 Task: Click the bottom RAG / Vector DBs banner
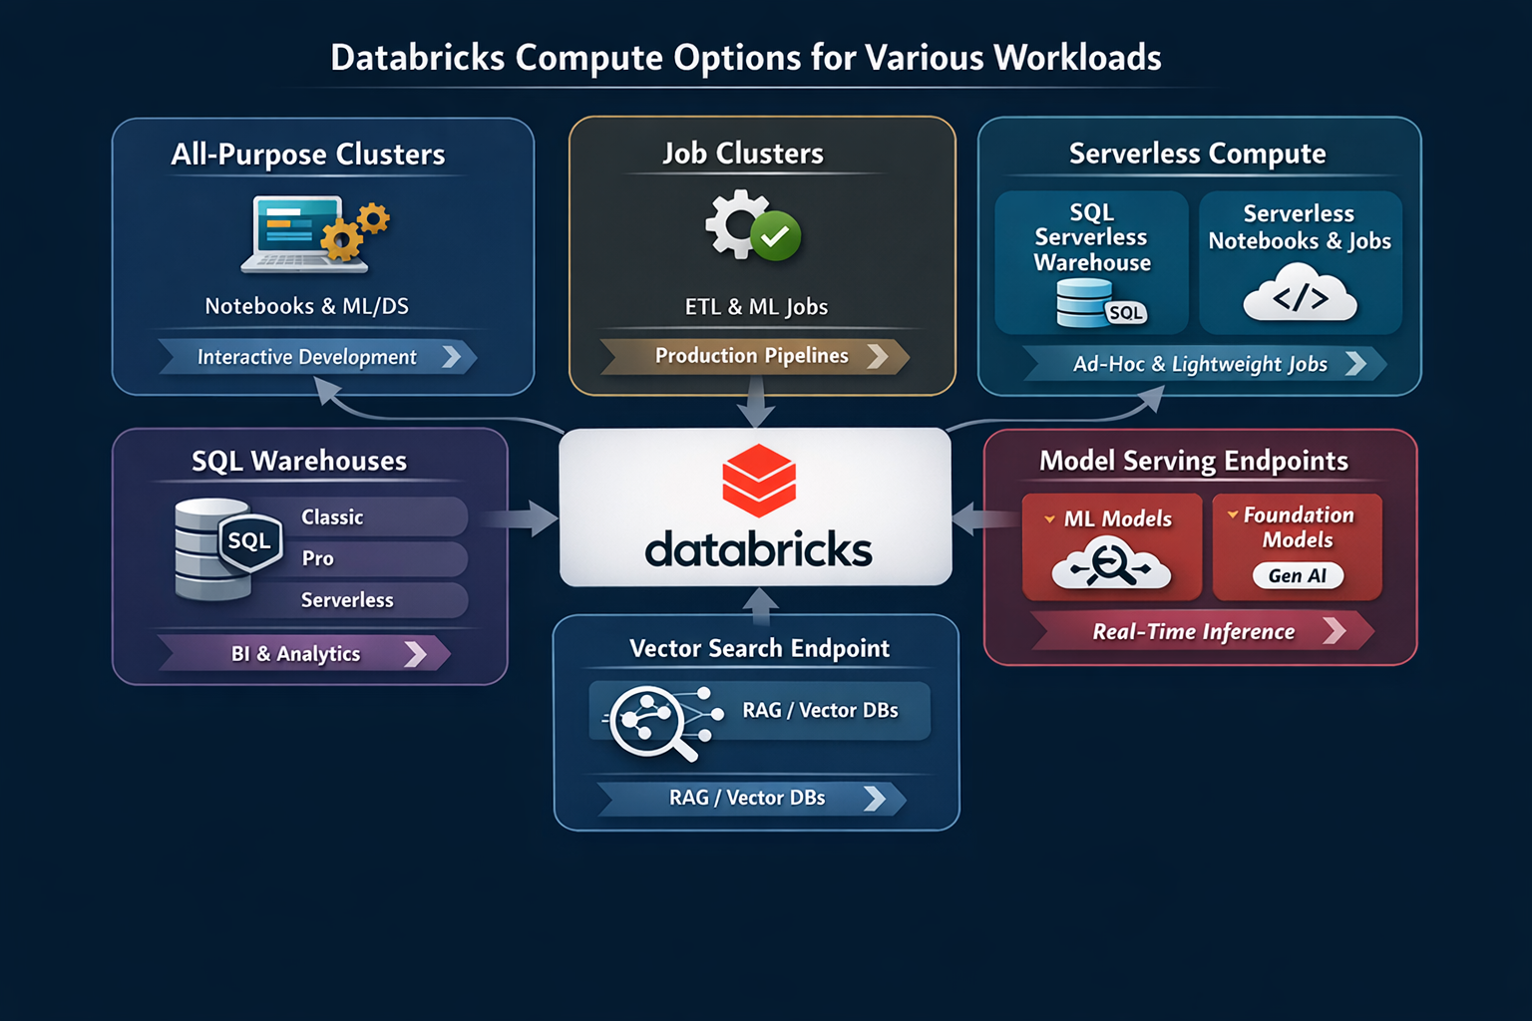click(x=752, y=798)
